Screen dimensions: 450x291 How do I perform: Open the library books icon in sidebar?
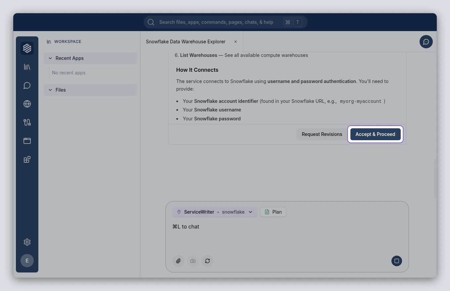coord(27,67)
